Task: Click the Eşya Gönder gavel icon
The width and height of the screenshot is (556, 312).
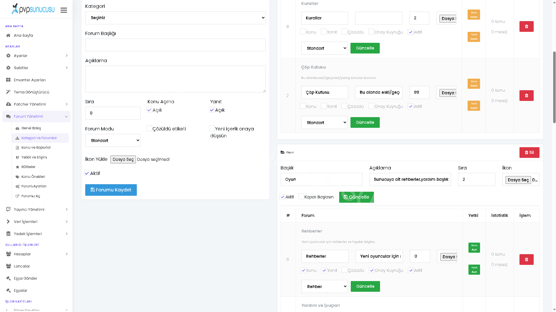Action: coord(8,278)
